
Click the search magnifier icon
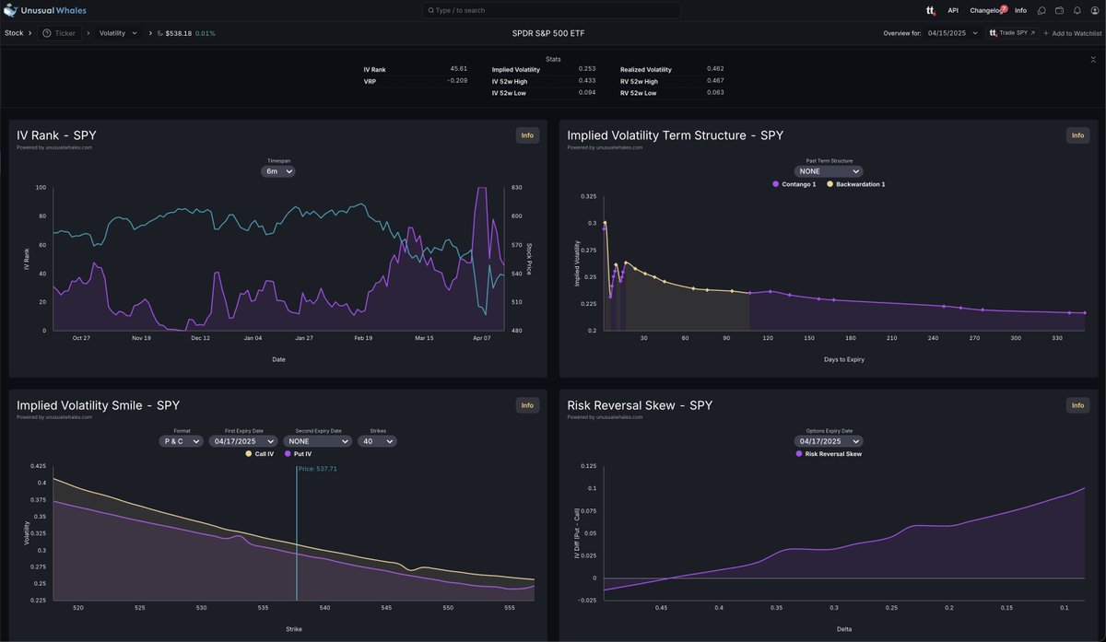429,10
